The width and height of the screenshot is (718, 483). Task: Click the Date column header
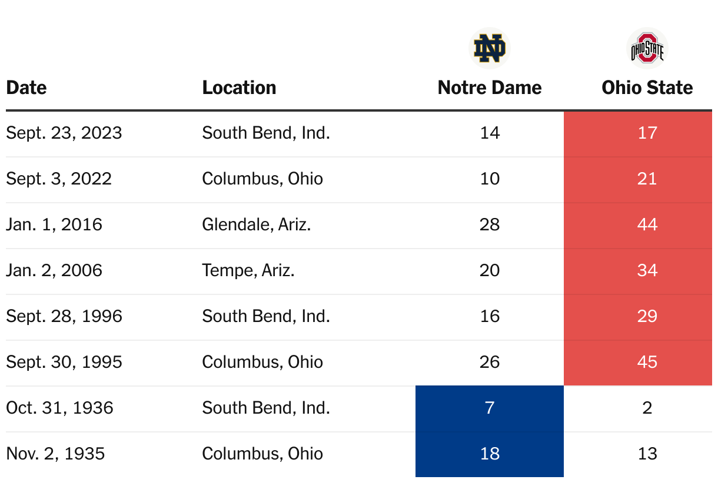pyautogui.click(x=26, y=88)
